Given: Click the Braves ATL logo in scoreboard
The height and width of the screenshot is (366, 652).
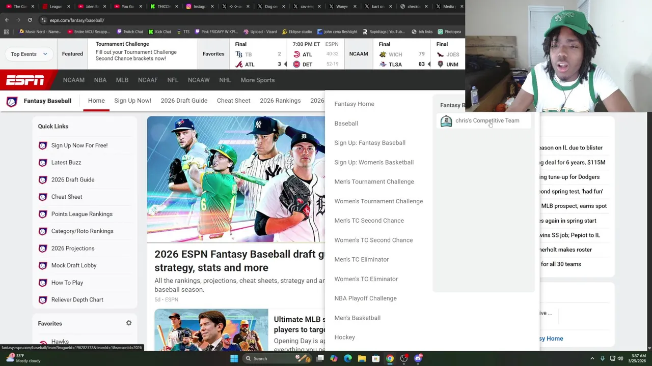Looking at the screenshot, I should [239, 65].
